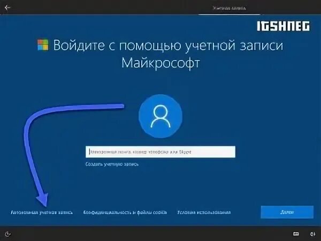Click the volume speaker icon
The width and height of the screenshot is (321, 241).
tap(312, 234)
